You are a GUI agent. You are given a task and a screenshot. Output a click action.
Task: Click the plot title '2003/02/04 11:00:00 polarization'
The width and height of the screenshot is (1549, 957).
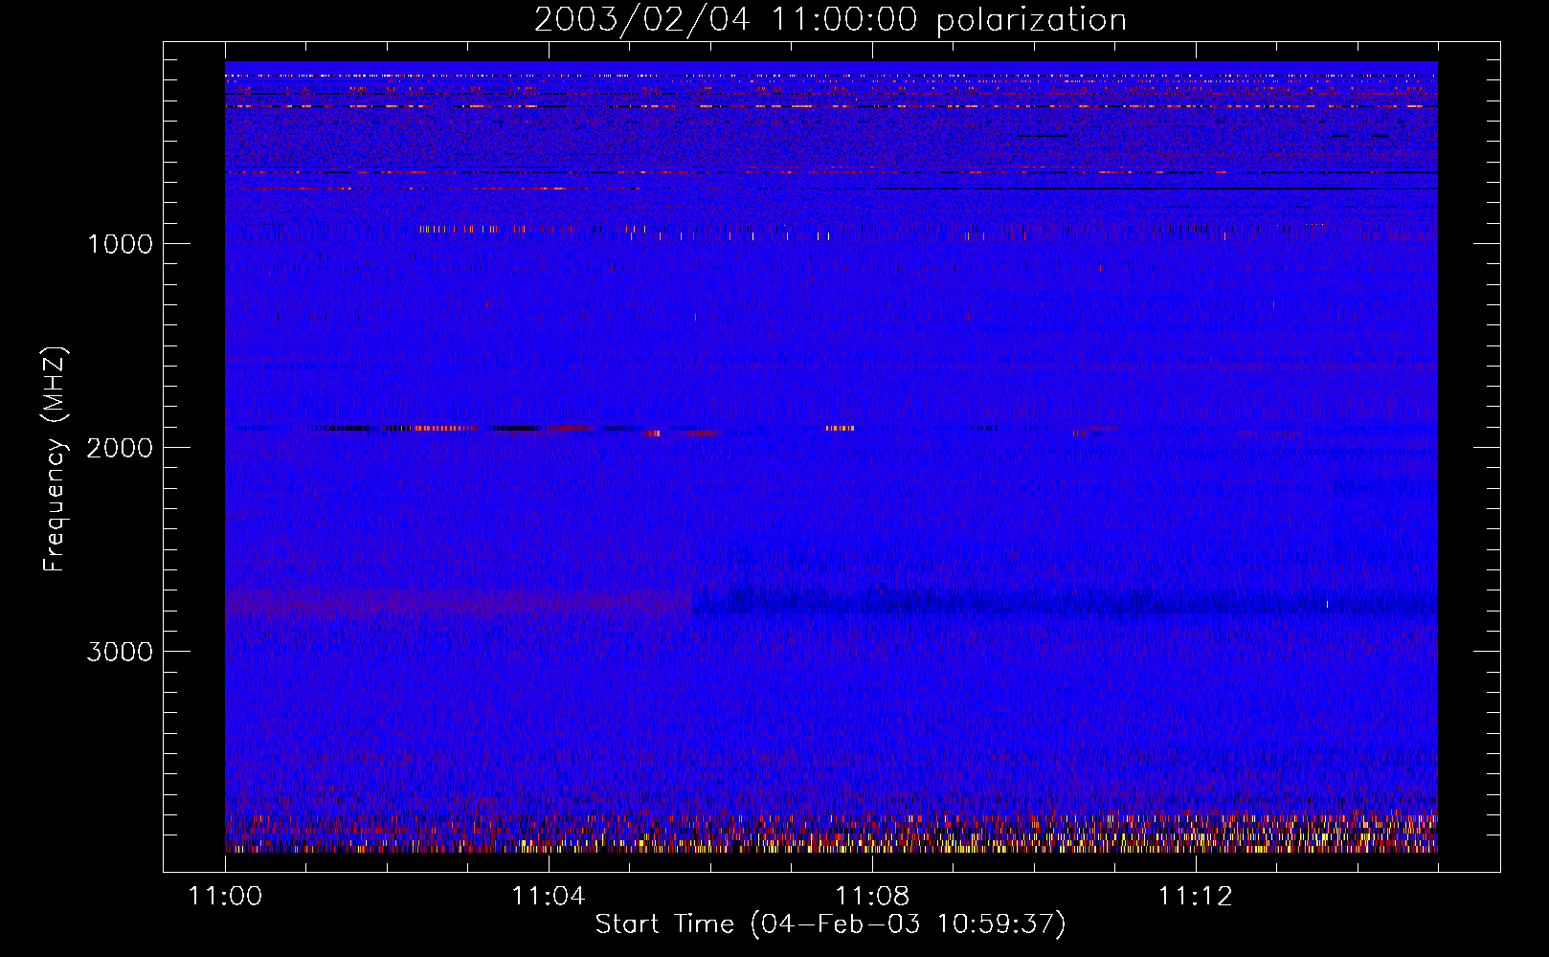click(x=830, y=20)
